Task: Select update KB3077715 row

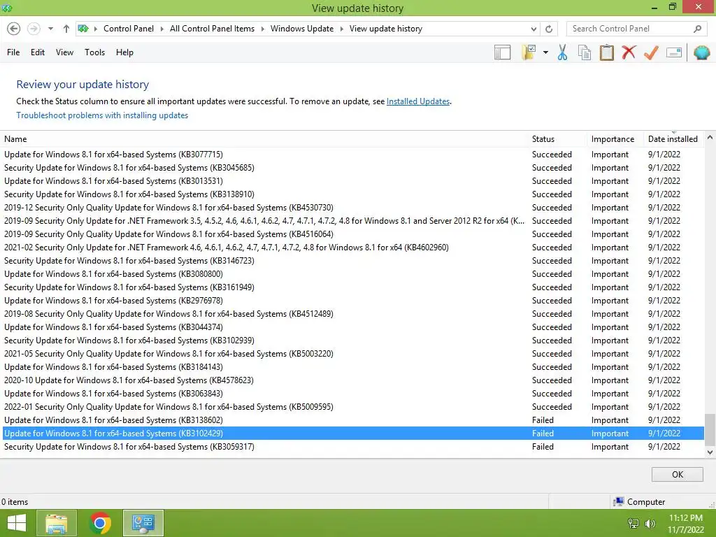Action: pyautogui.click(x=353, y=155)
